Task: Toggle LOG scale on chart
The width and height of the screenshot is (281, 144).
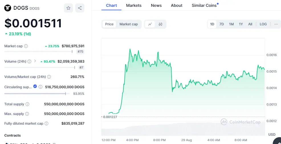Action: (x=263, y=24)
